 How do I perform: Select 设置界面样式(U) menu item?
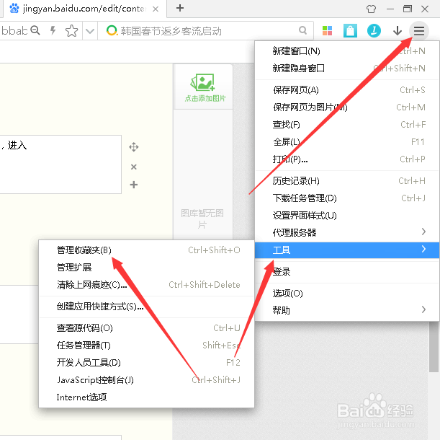(x=347, y=216)
